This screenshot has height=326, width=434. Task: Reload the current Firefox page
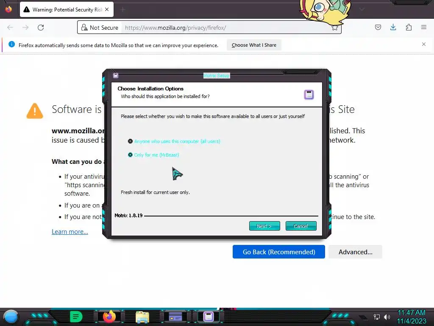[x=41, y=28]
